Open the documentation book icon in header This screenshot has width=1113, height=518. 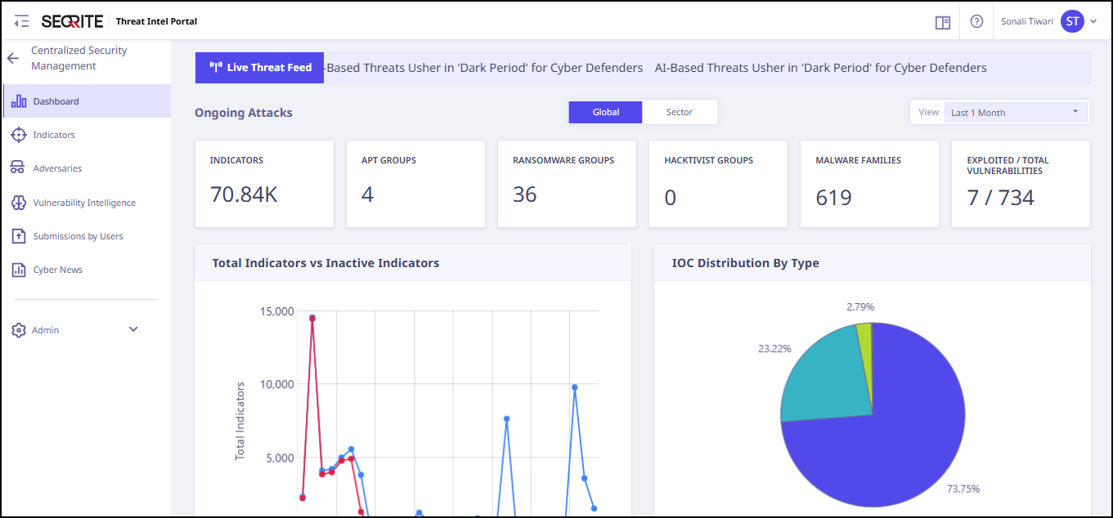(x=943, y=22)
